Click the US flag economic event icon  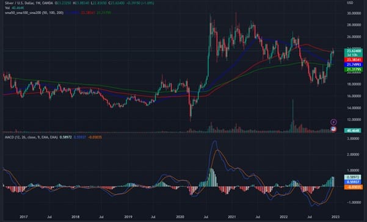point(333,129)
